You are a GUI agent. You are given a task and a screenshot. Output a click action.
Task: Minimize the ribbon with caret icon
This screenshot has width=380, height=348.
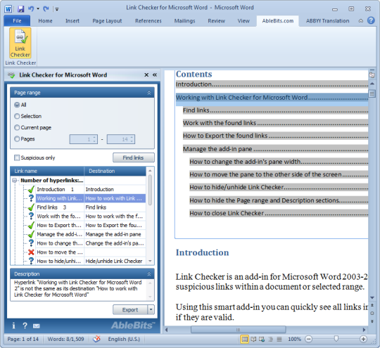361,21
